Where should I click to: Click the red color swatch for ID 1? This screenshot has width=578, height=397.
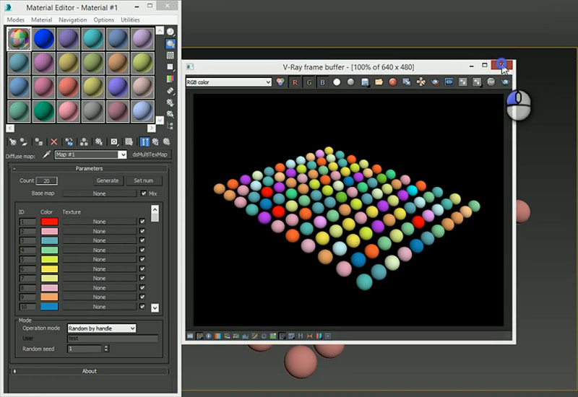pos(49,222)
